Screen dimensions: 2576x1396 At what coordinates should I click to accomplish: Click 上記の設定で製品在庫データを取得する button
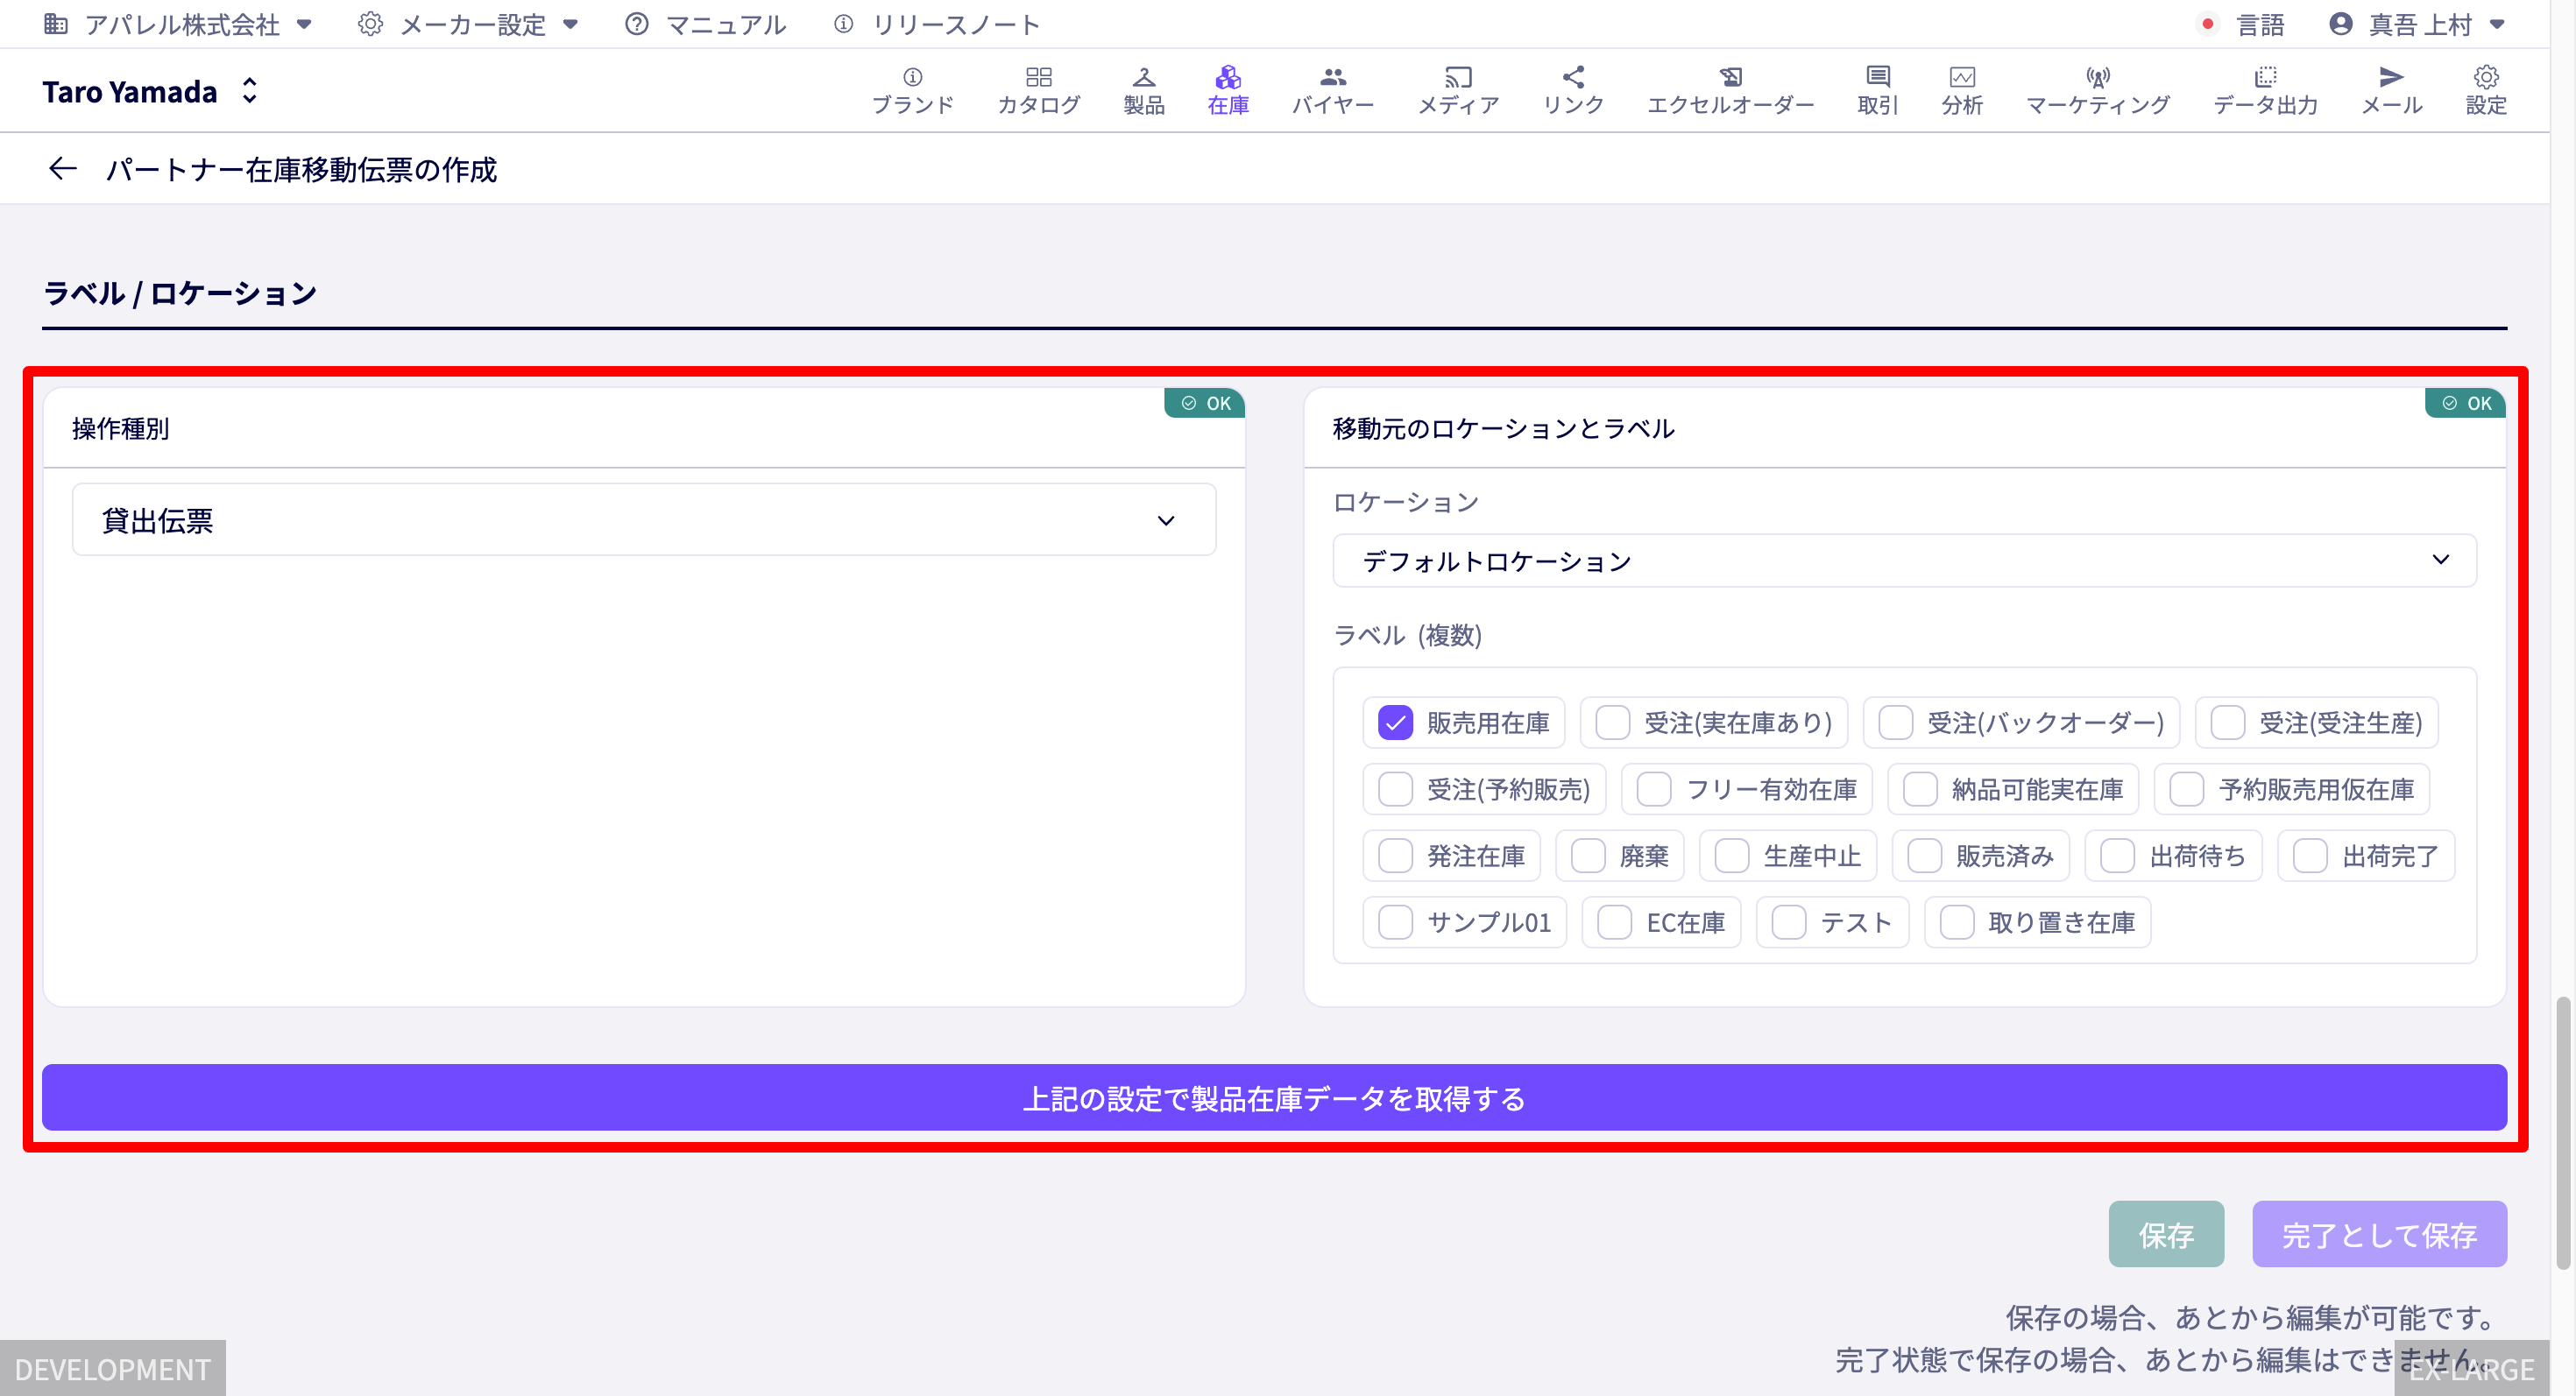(x=1274, y=1097)
